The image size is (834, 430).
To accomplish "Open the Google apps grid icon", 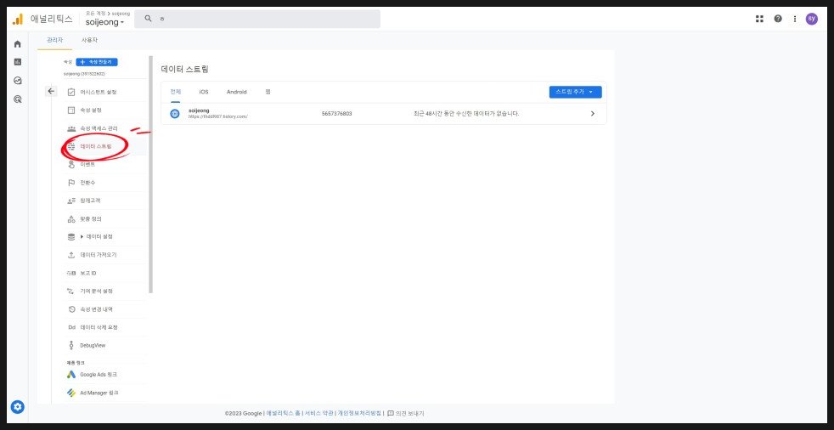I will pyautogui.click(x=759, y=19).
